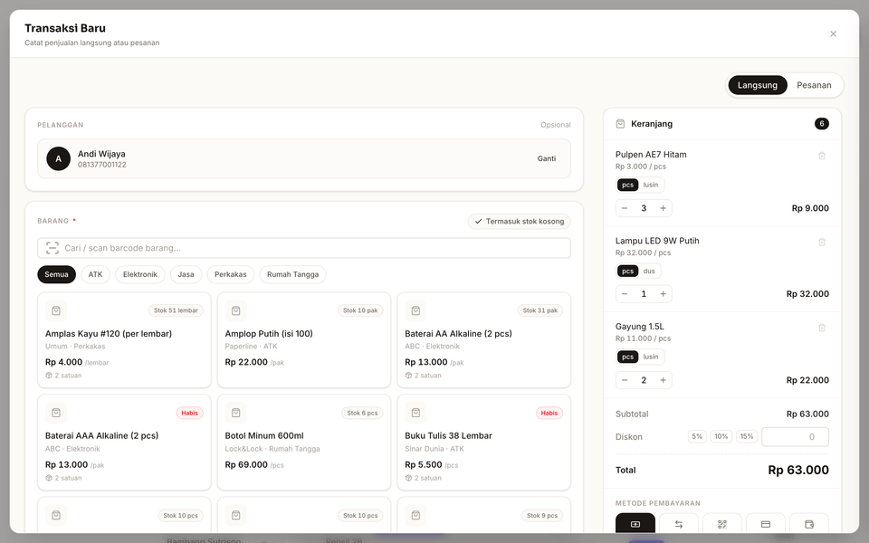Apply 15% discount preset
Viewport: 869px width, 543px height.
[x=747, y=436]
